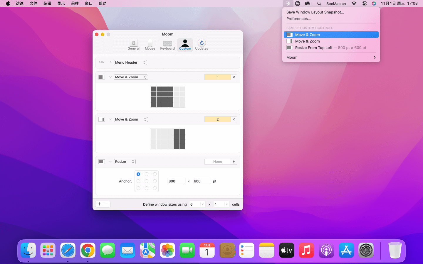Viewport: 423px width, 264px height.
Task: Open the Resize action dropdown
Action: tap(125, 162)
